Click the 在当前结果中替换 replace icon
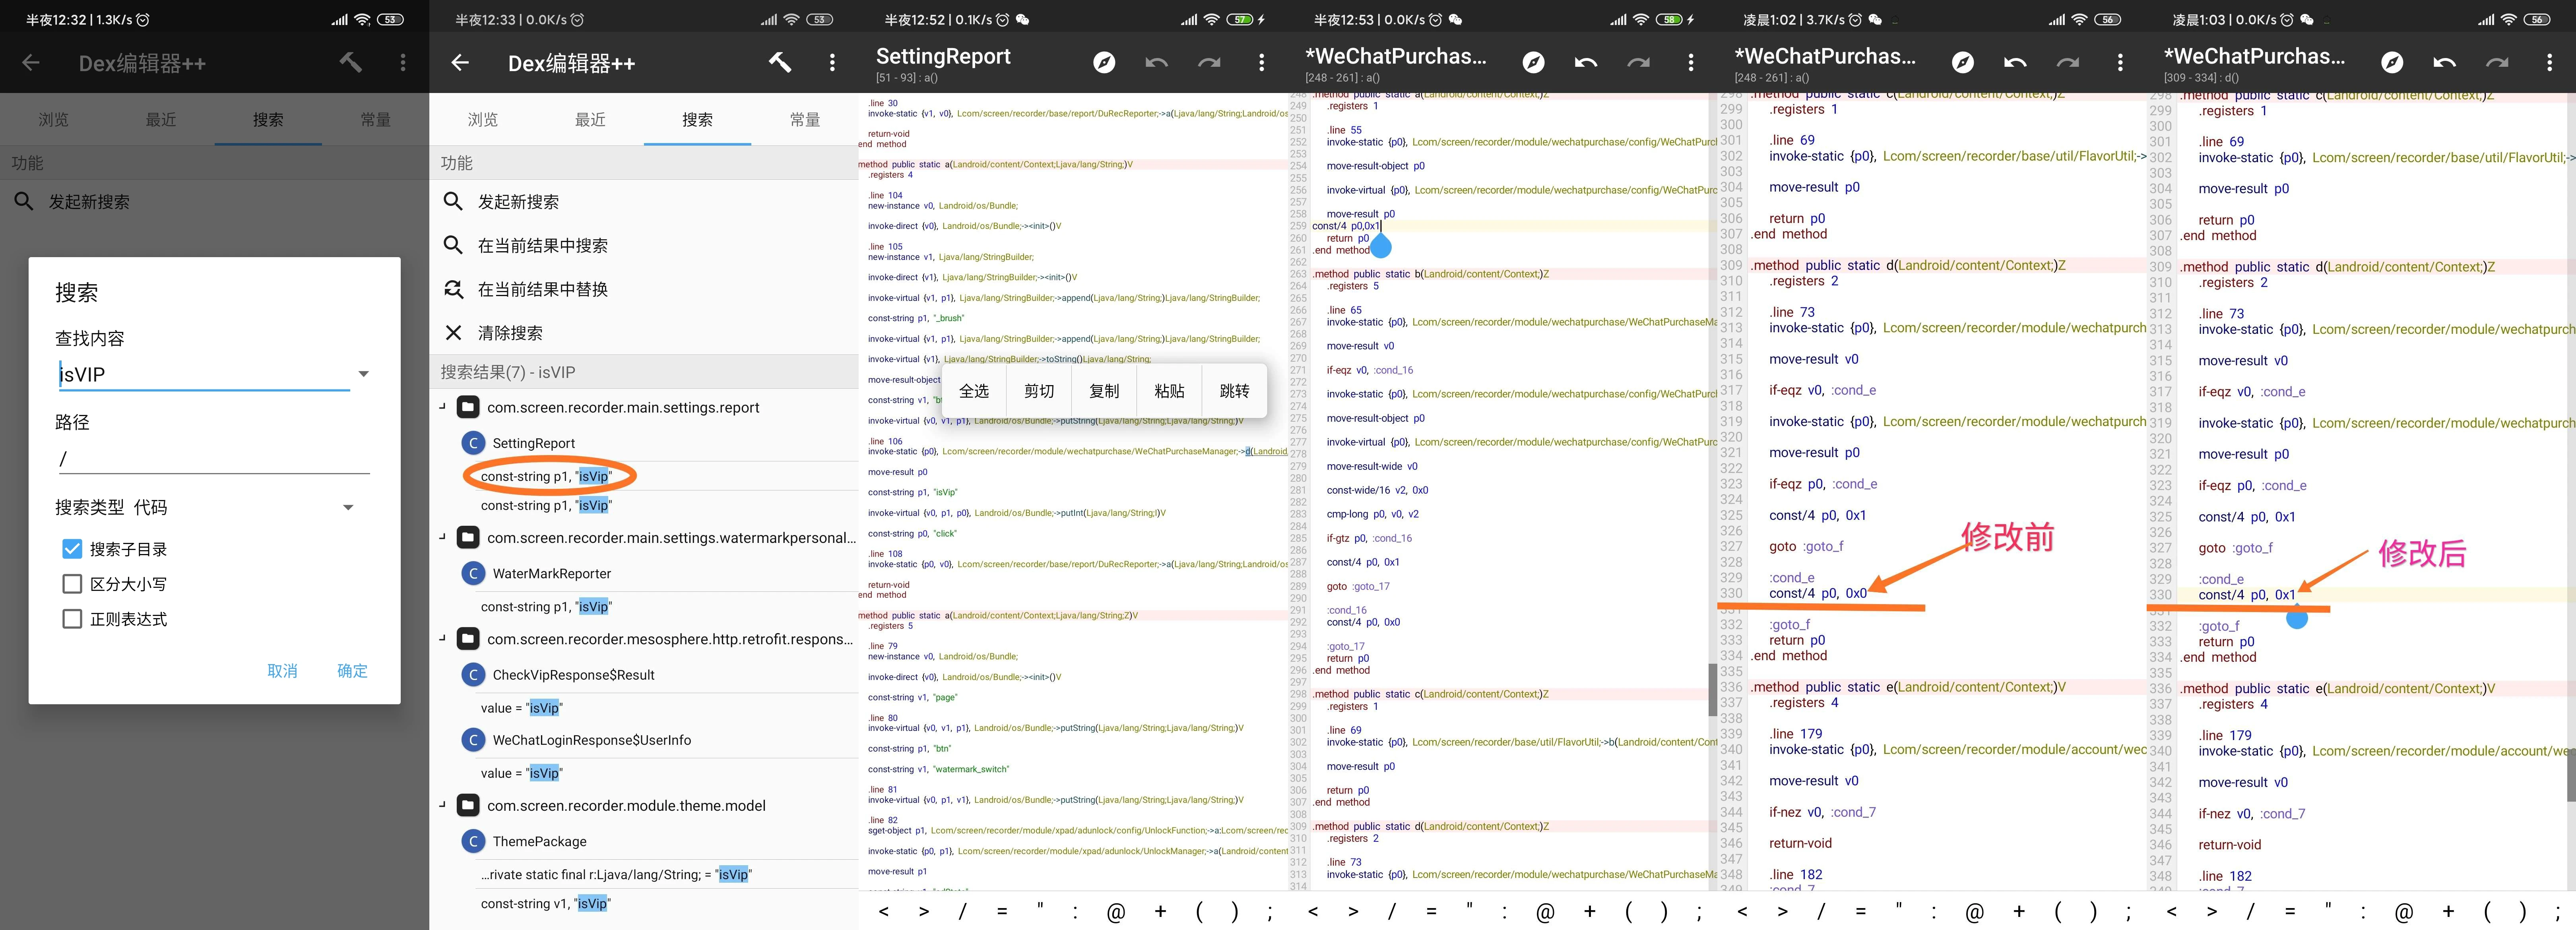 tap(453, 289)
